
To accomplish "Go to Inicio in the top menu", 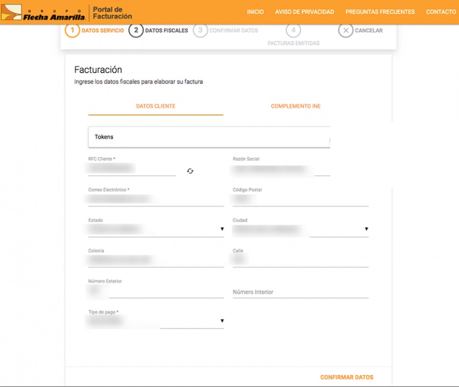I will click(x=256, y=12).
